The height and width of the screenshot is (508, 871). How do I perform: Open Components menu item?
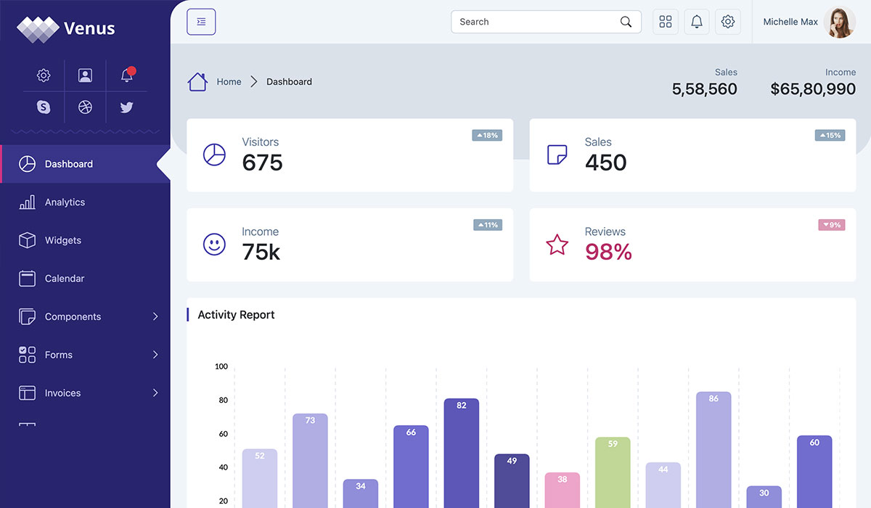pos(85,316)
